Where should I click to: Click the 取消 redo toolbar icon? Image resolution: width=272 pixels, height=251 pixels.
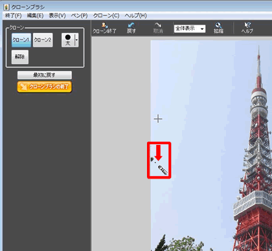pos(158,28)
